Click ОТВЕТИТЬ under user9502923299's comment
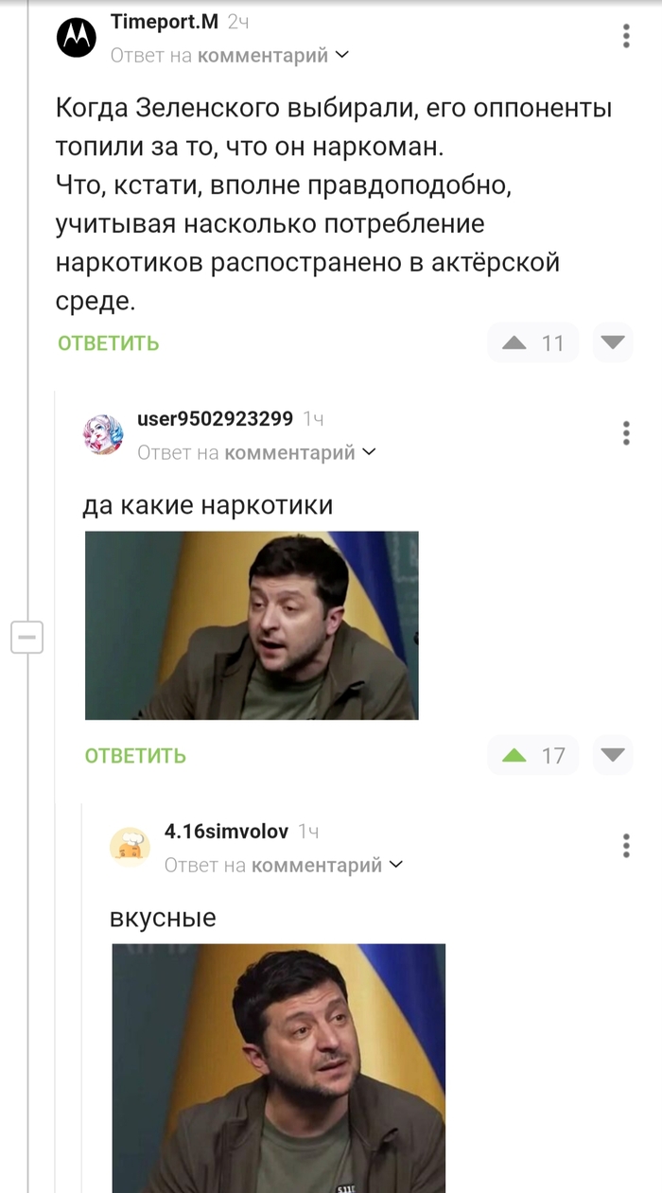The width and height of the screenshot is (662, 1193). click(135, 756)
